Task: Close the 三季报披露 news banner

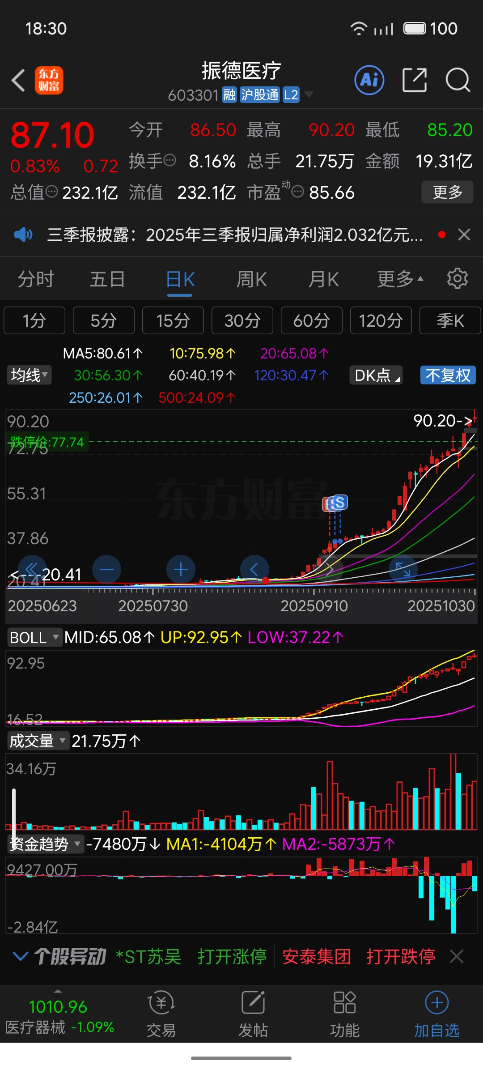Action: pos(464,234)
